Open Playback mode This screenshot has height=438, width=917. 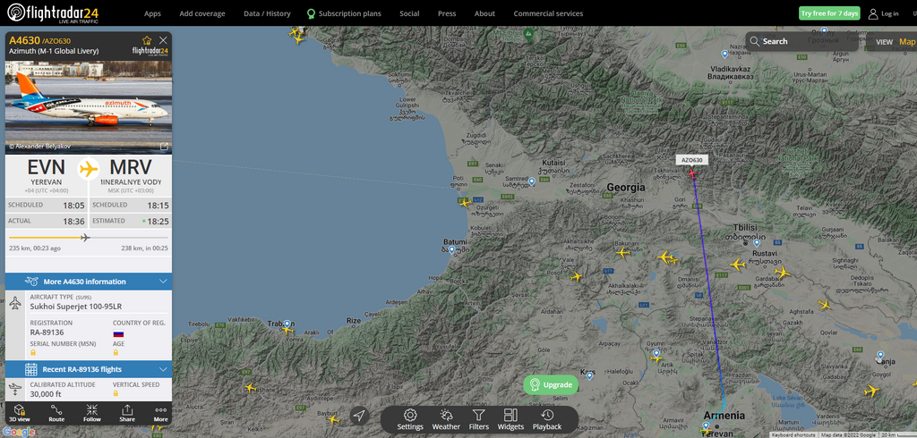tap(547, 419)
